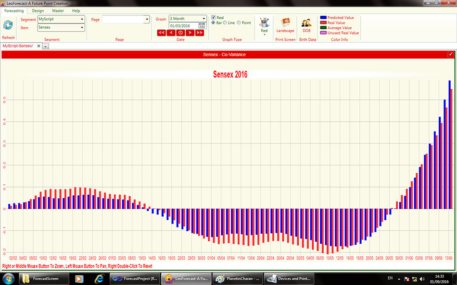
Task: Click the Real Value red swatch
Action: tap(323, 23)
